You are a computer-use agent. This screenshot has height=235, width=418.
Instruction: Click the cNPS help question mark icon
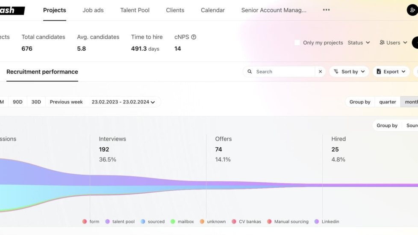(x=194, y=37)
